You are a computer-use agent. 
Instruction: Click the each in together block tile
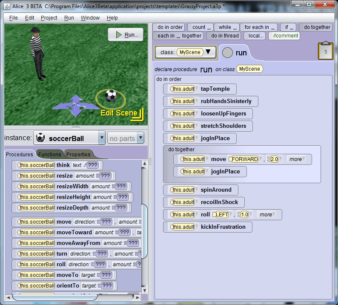[178, 36]
